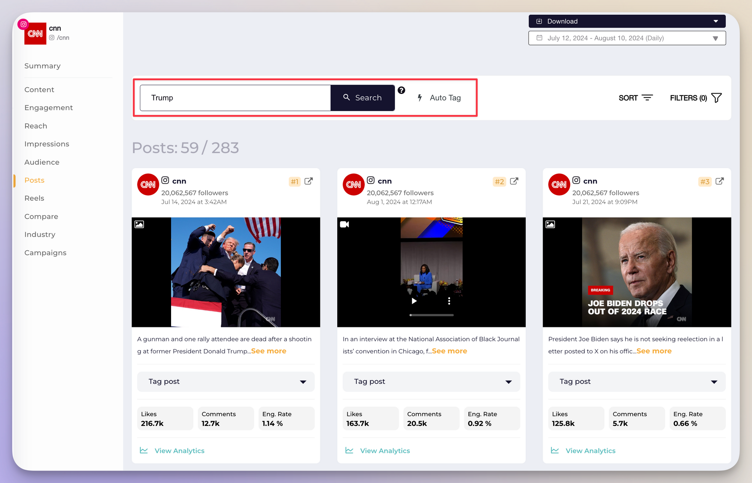This screenshot has height=483, width=752.
Task: Open the SORT options
Action: (635, 98)
